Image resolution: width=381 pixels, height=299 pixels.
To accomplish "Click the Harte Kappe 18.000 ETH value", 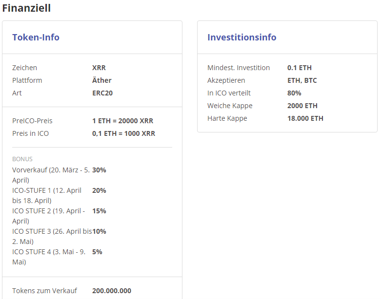I will (x=305, y=118).
